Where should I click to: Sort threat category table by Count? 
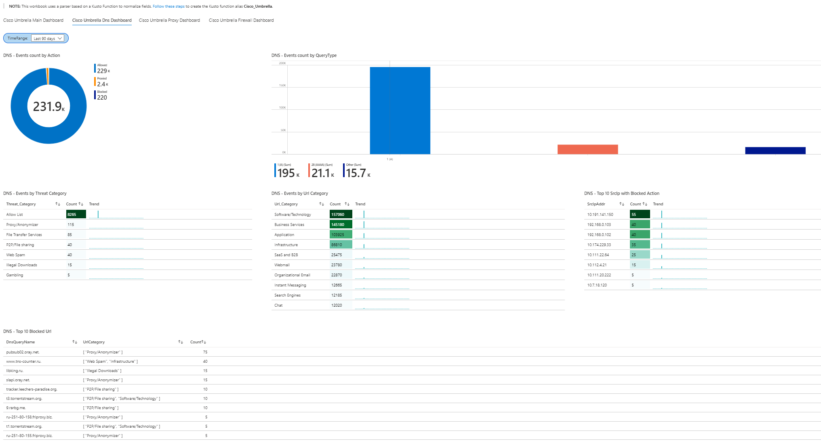81,204
